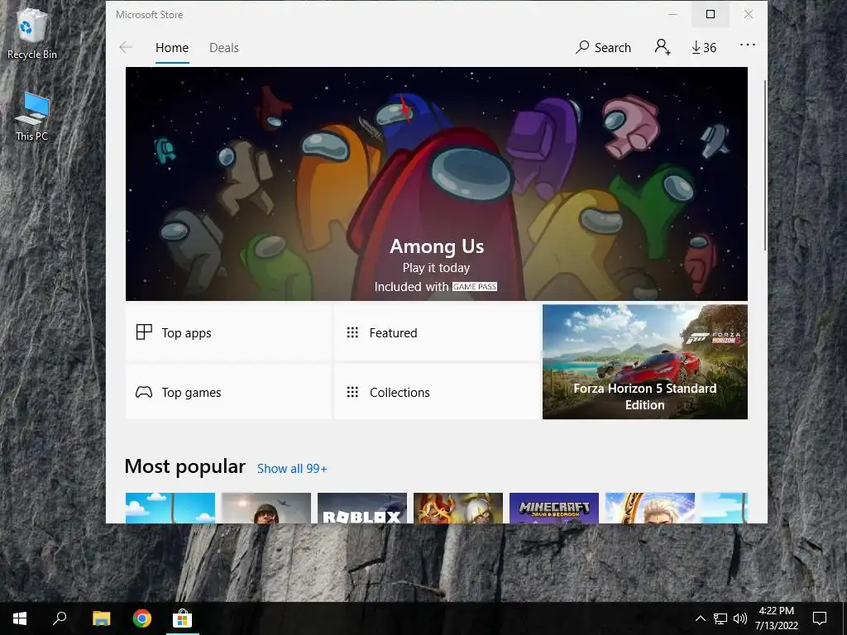Open downloads and updates showing 36
This screenshot has width=847, height=635.
click(x=704, y=47)
